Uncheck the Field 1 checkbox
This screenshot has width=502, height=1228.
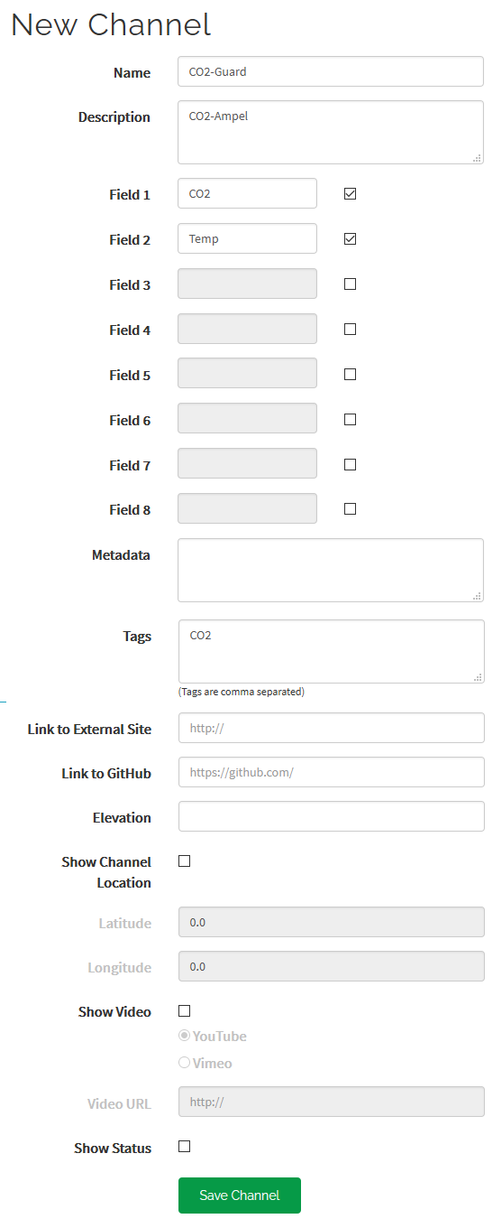point(351,193)
